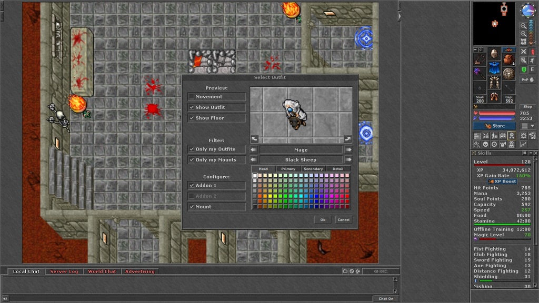
Task: Click the purple wand weapon slot
Action: tap(480, 74)
